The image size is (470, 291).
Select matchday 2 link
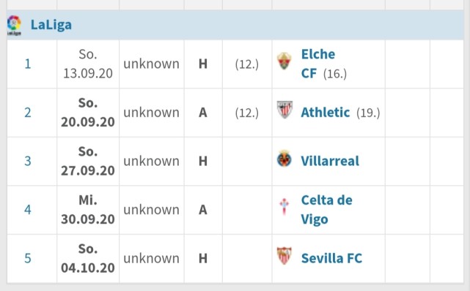[28, 113]
